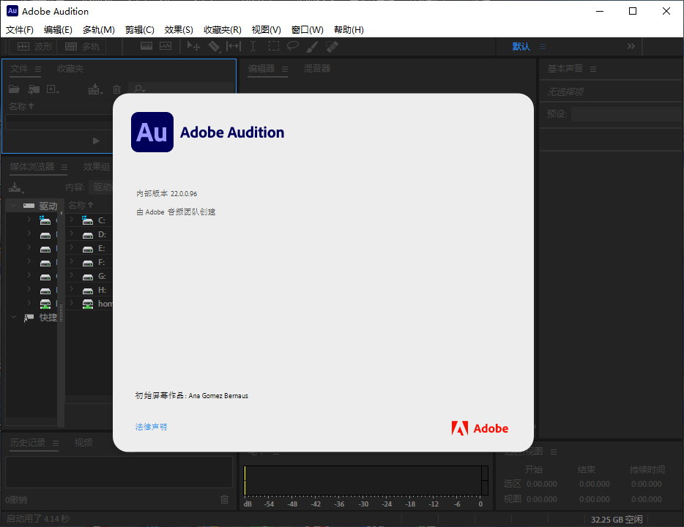684x527 pixels.
Task: Open the New File dropdown icon
Action: coord(53,89)
